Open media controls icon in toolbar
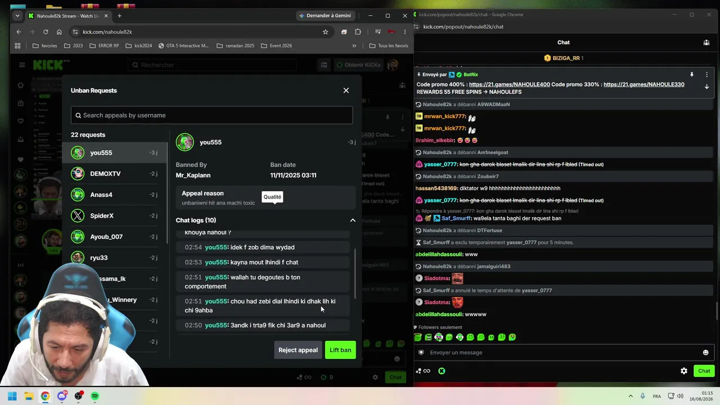This screenshot has height=405, width=720. [x=378, y=32]
